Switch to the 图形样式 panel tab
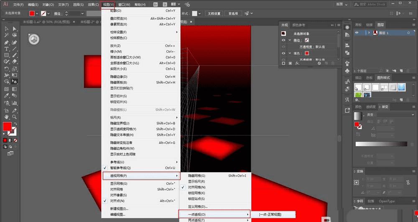 pos(383,78)
